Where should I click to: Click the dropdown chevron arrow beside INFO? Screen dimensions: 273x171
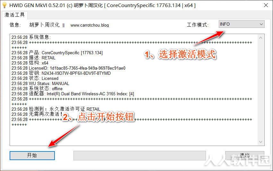point(261,24)
